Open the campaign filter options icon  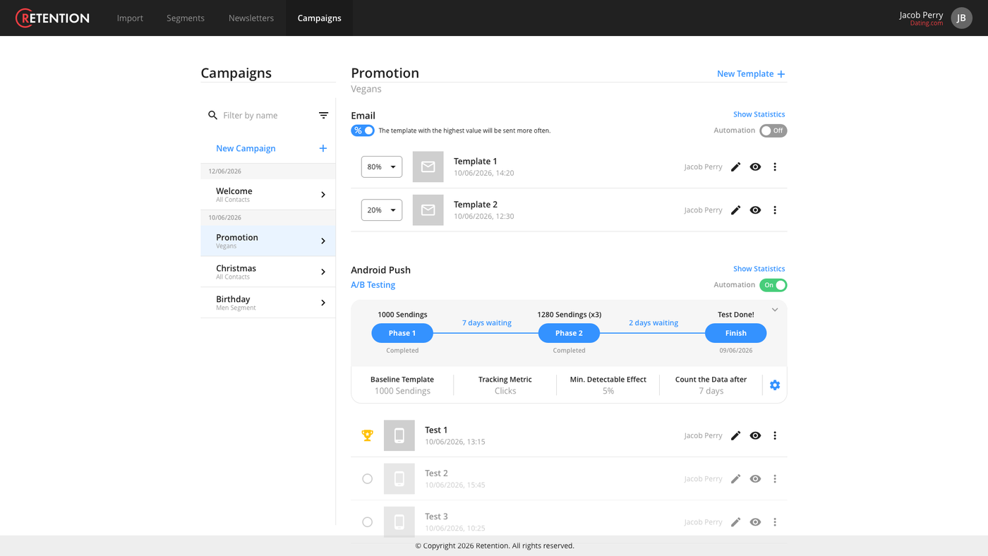(x=323, y=115)
